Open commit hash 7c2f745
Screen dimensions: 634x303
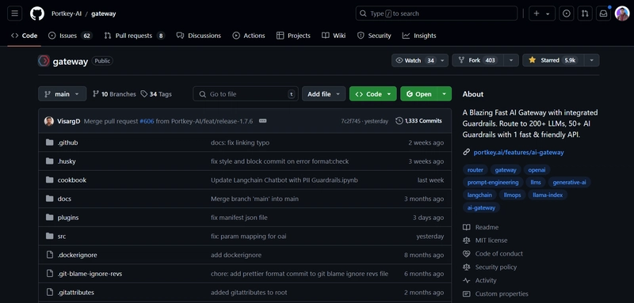(351, 121)
